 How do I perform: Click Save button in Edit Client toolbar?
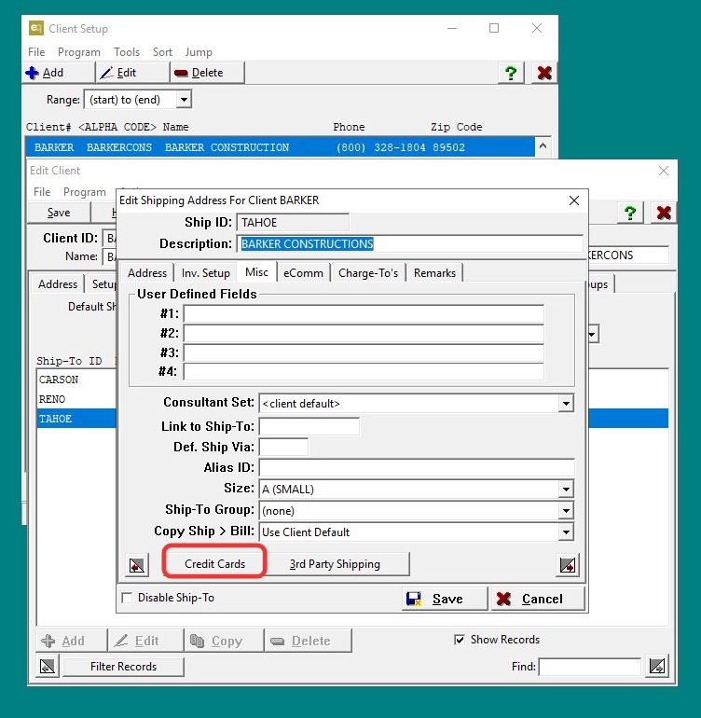click(x=59, y=213)
